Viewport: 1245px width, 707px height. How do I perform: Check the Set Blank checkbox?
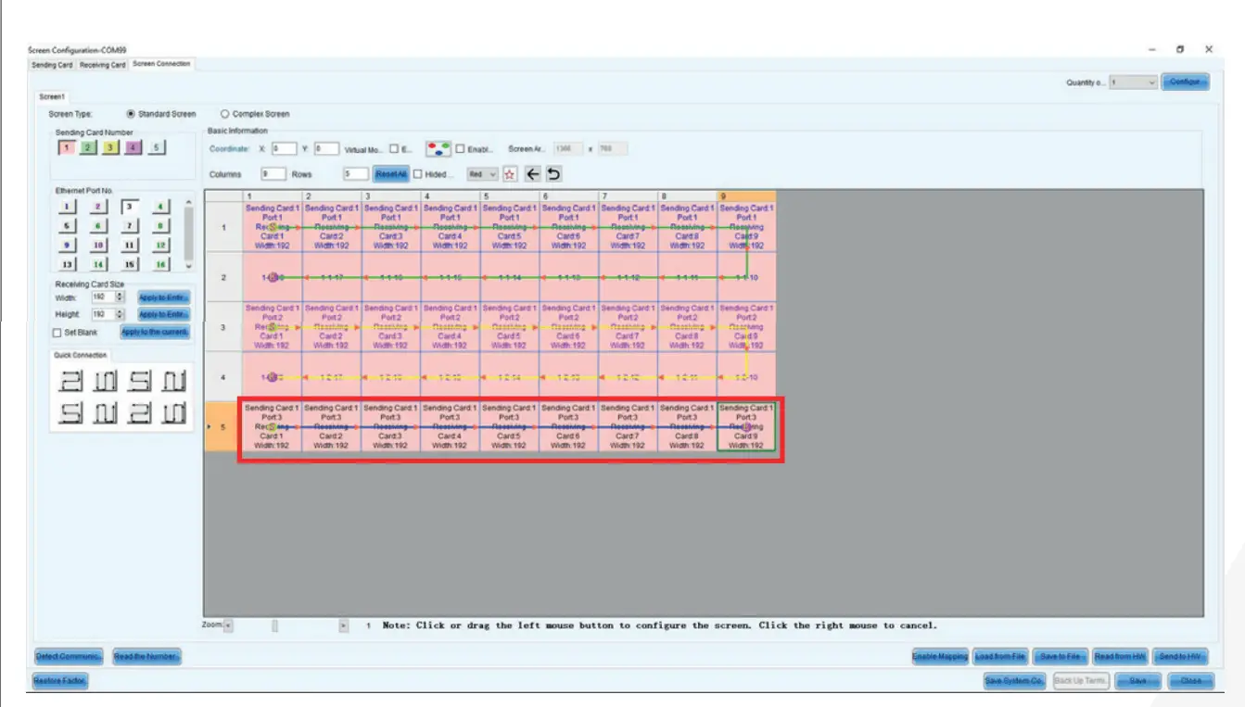(x=57, y=332)
